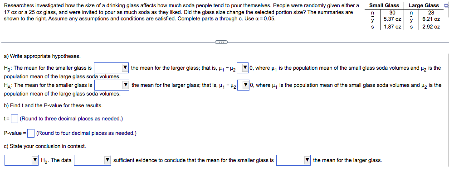Viewport: 449px width, 172px height.
Task: Select the 6.21 oz mean cell
Action: pos(431,19)
